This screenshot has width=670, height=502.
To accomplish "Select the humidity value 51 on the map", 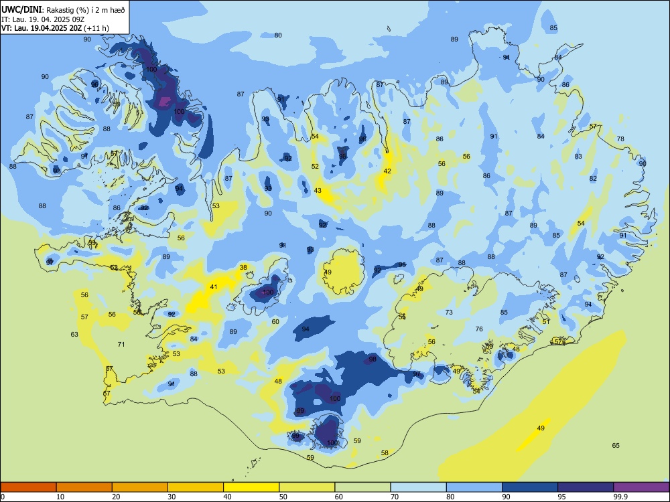I will [546, 322].
